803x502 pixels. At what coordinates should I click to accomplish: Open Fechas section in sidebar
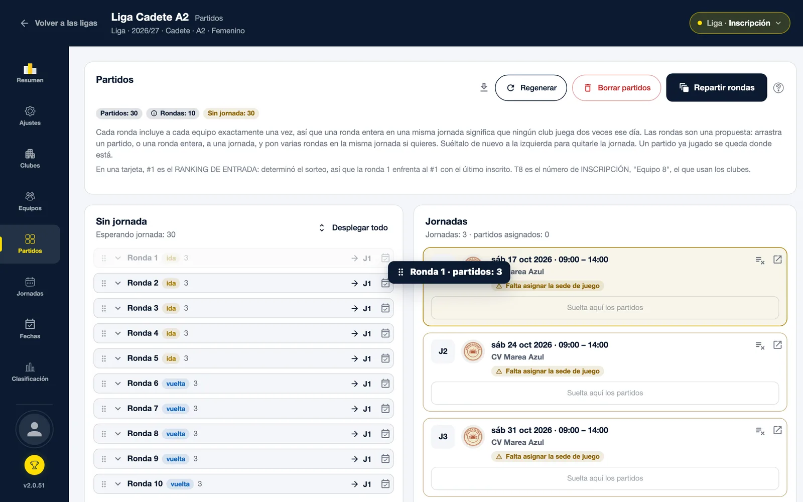pyautogui.click(x=30, y=330)
